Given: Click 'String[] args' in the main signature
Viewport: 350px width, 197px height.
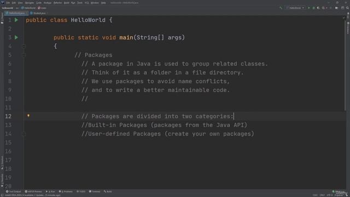Looking at the screenshot, I should tap(159, 37).
